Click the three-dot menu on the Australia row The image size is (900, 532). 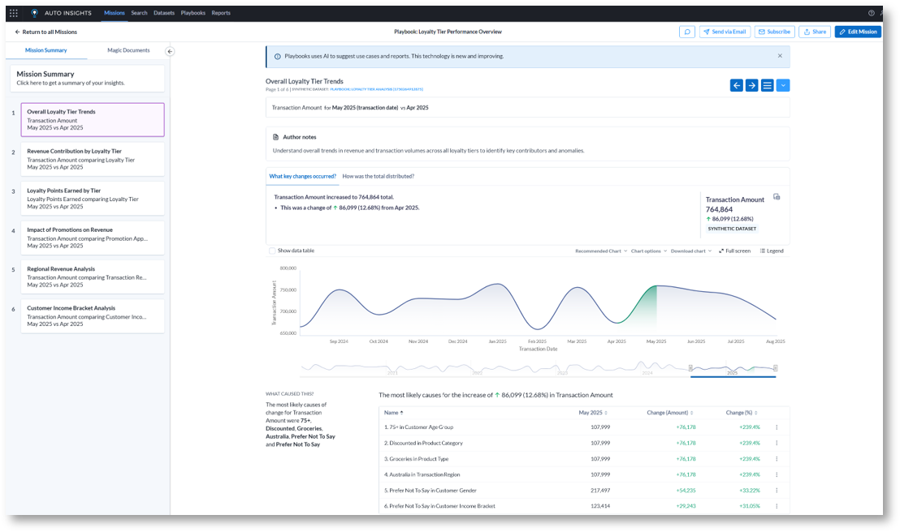coord(777,474)
